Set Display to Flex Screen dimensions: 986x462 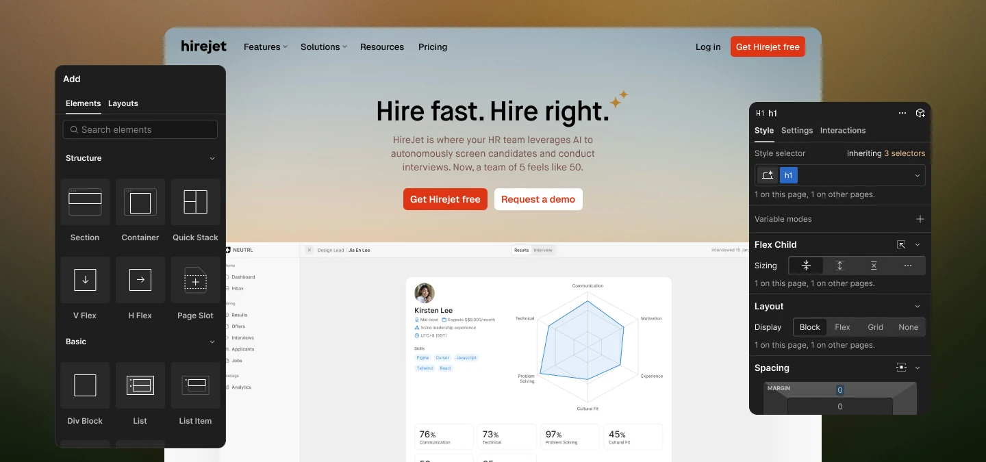point(842,327)
